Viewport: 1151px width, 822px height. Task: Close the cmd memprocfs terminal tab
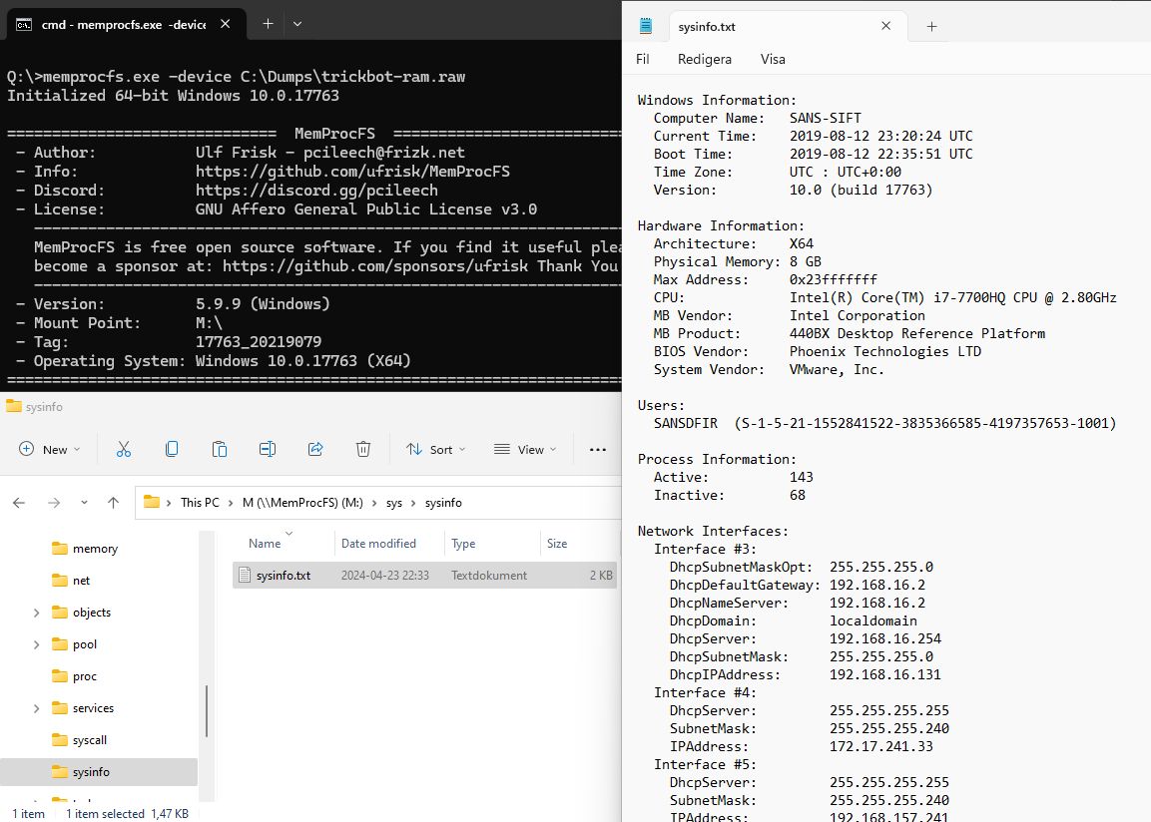click(x=226, y=24)
